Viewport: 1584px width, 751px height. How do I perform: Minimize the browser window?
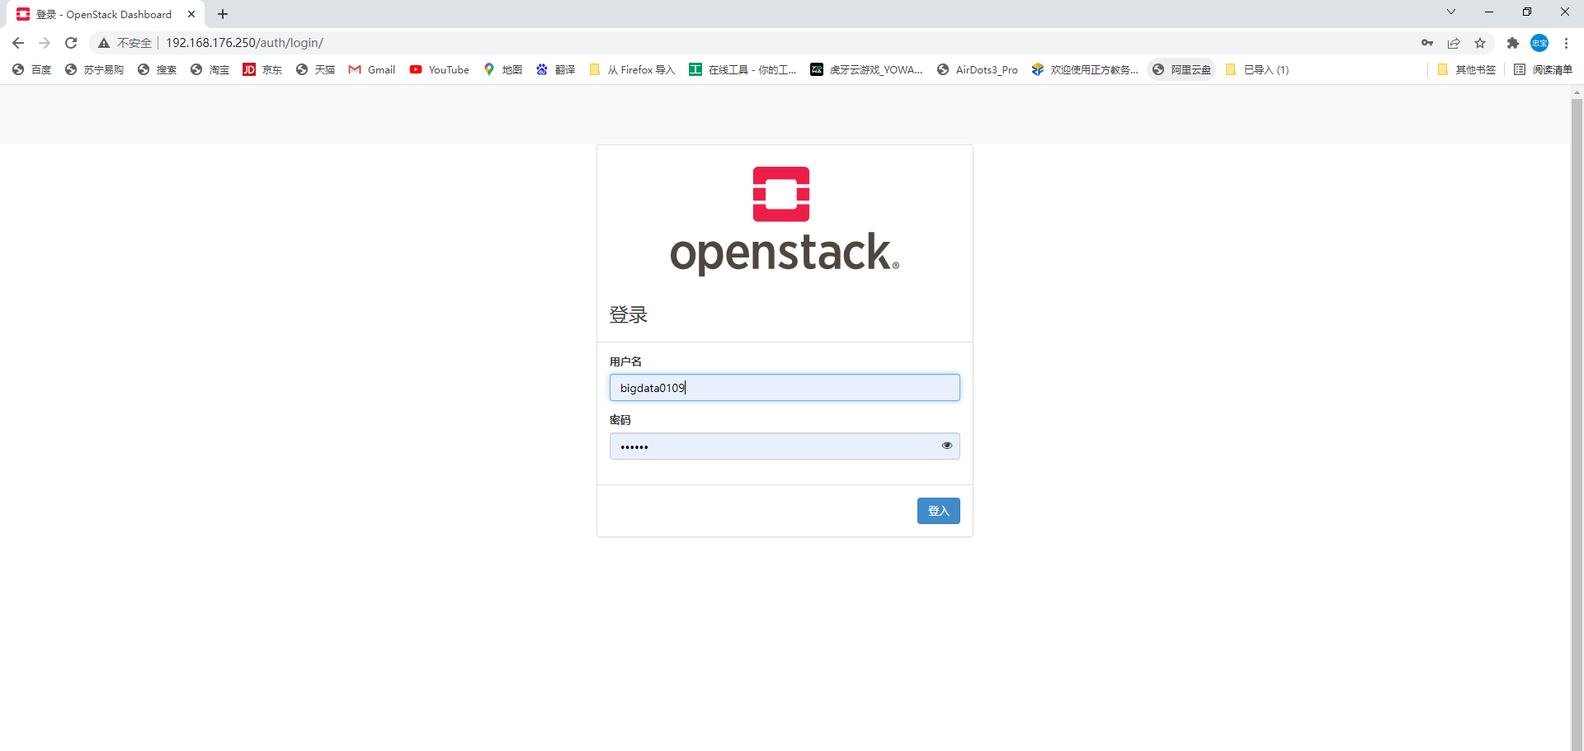tap(1489, 12)
